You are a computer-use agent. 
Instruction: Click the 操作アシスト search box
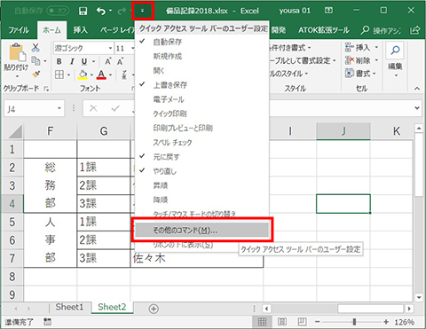click(x=382, y=30)
